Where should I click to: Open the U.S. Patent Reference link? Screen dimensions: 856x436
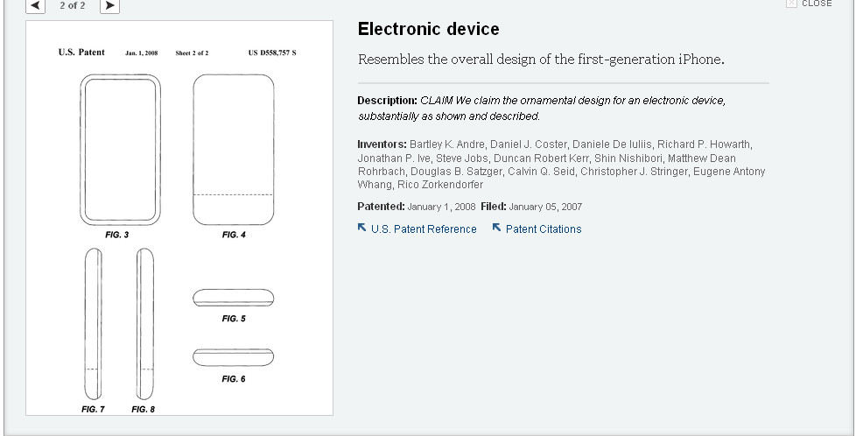pyautogui.click(x=424, y=229)
